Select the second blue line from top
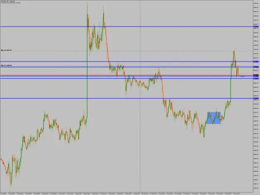Viewport: 260px width, 195px height. [x=127, y=62]
